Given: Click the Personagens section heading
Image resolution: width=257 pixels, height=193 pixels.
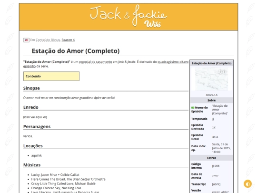Looking at the screenshot, I should (37, 127).
